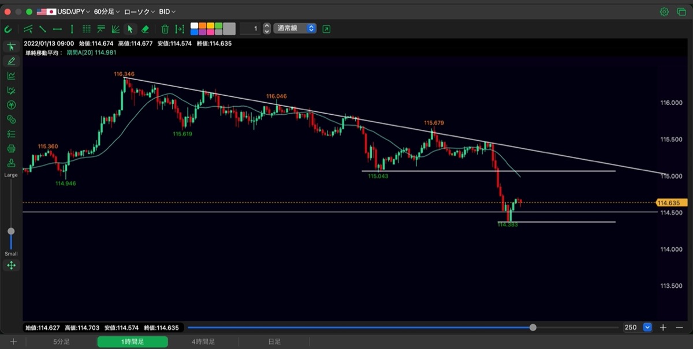Click the yen currency icon
Viewport: 693px width, 349px height.
(11, 105)
